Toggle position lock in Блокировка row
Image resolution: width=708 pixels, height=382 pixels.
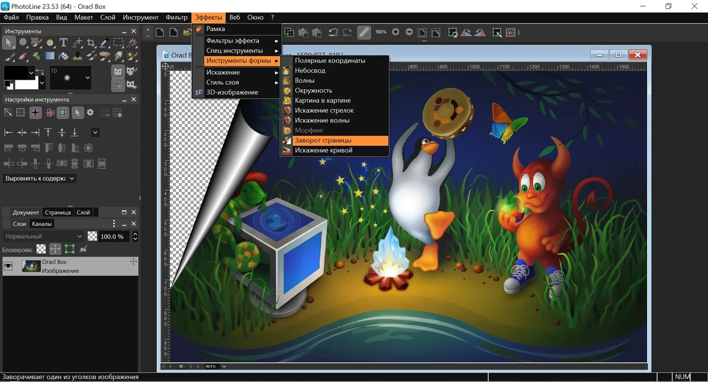(55, 249)
